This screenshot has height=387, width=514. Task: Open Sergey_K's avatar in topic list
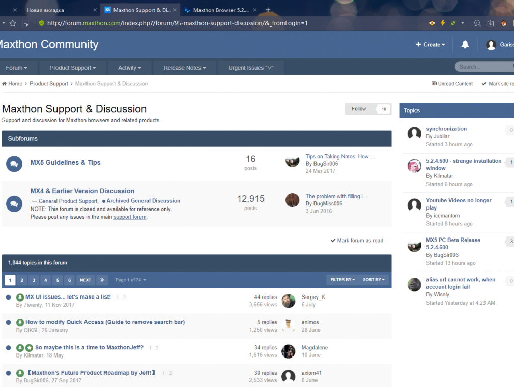click(x=289, y=301)
